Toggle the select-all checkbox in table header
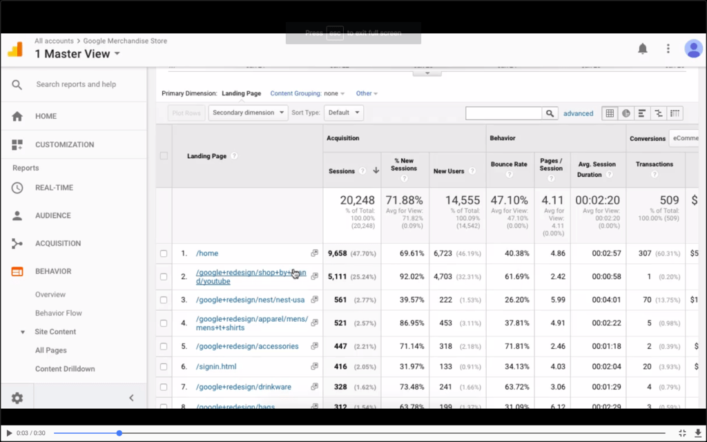 (164, 155)
